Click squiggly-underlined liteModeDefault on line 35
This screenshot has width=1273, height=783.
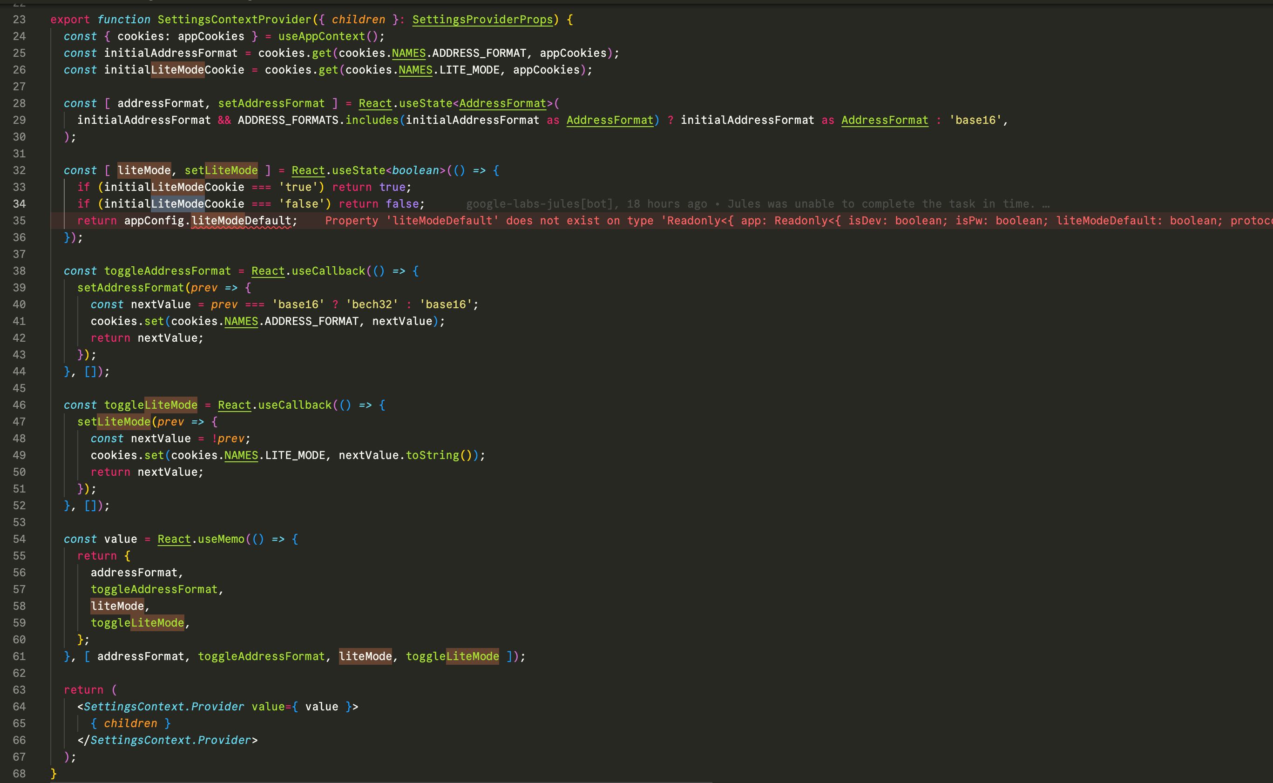pos(241,221)
